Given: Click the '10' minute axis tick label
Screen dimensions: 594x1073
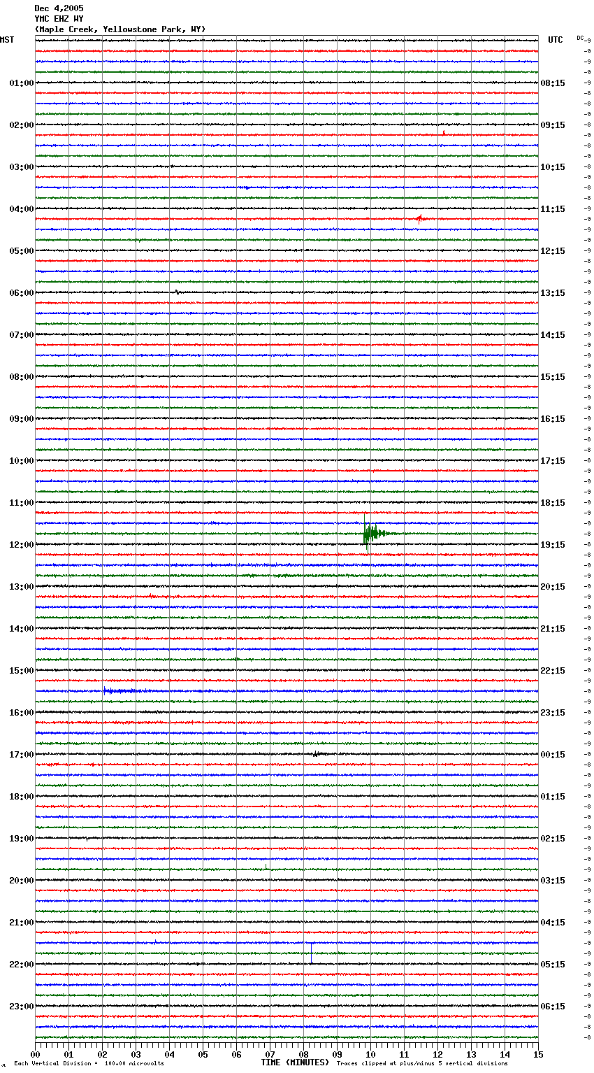Looking at the screenshot, I should (370, 1054).
